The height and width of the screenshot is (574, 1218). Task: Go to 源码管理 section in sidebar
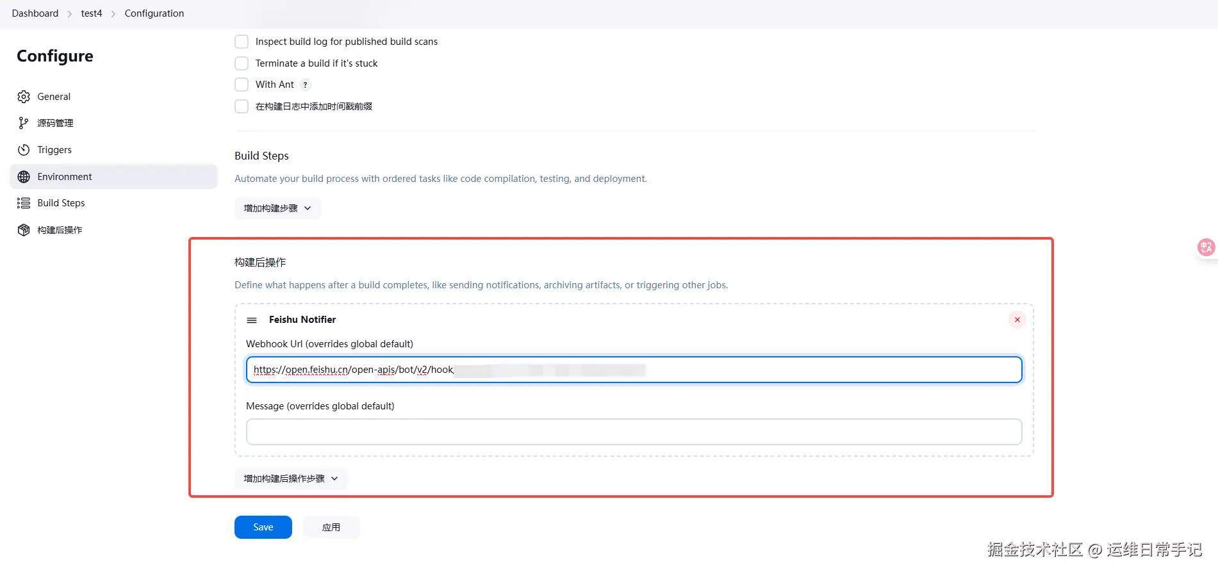pos(113,123)
